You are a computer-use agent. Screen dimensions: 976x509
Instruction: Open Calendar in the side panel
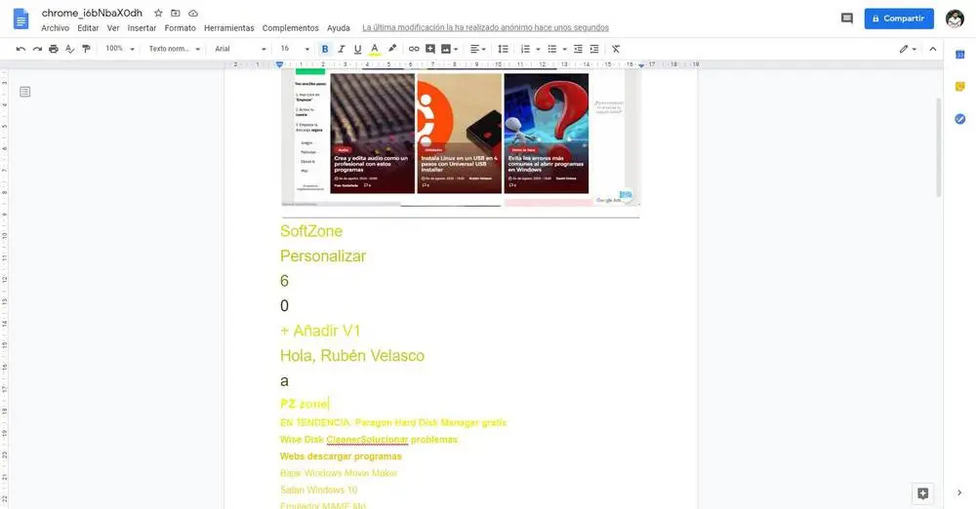pyautogui.click(x=959, y=55)
